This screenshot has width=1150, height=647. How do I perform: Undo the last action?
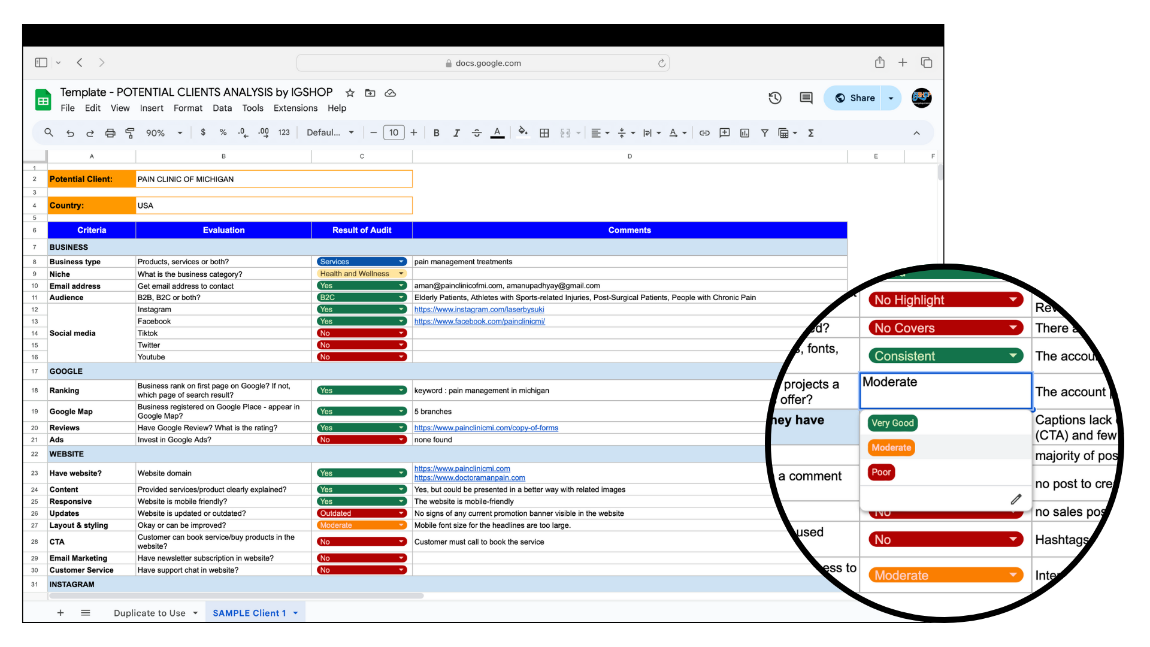tap(70, 133)
